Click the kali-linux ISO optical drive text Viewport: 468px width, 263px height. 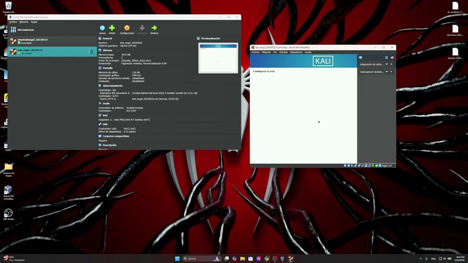click(x=165, y=93)
